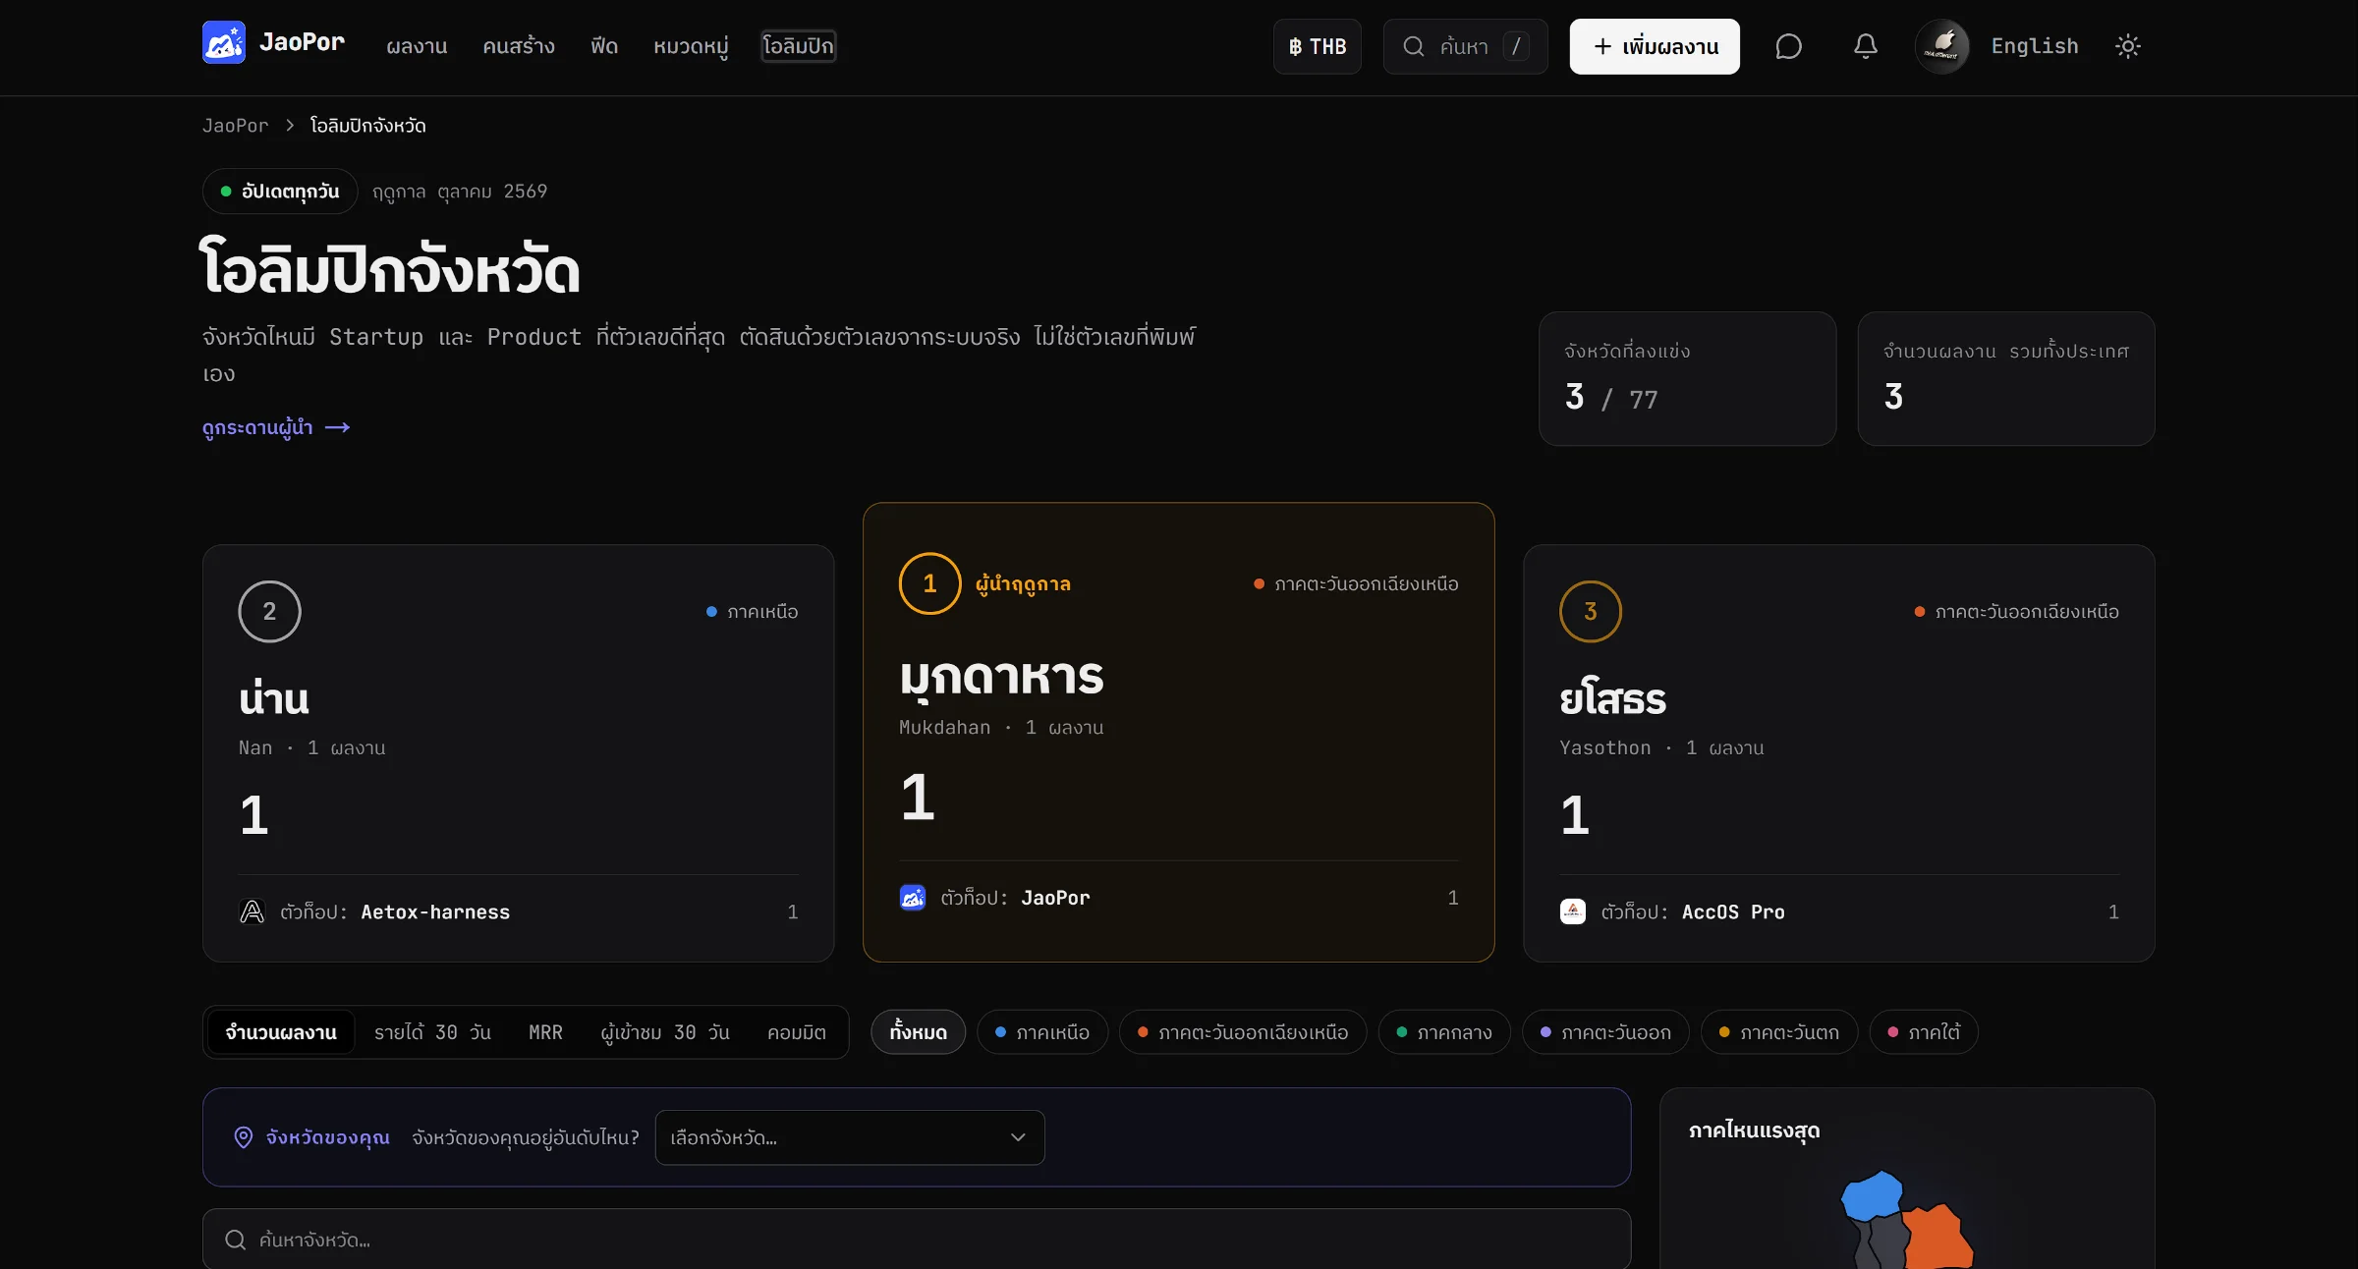Click the top search ค้นหา field

(x=1465, y=46)
